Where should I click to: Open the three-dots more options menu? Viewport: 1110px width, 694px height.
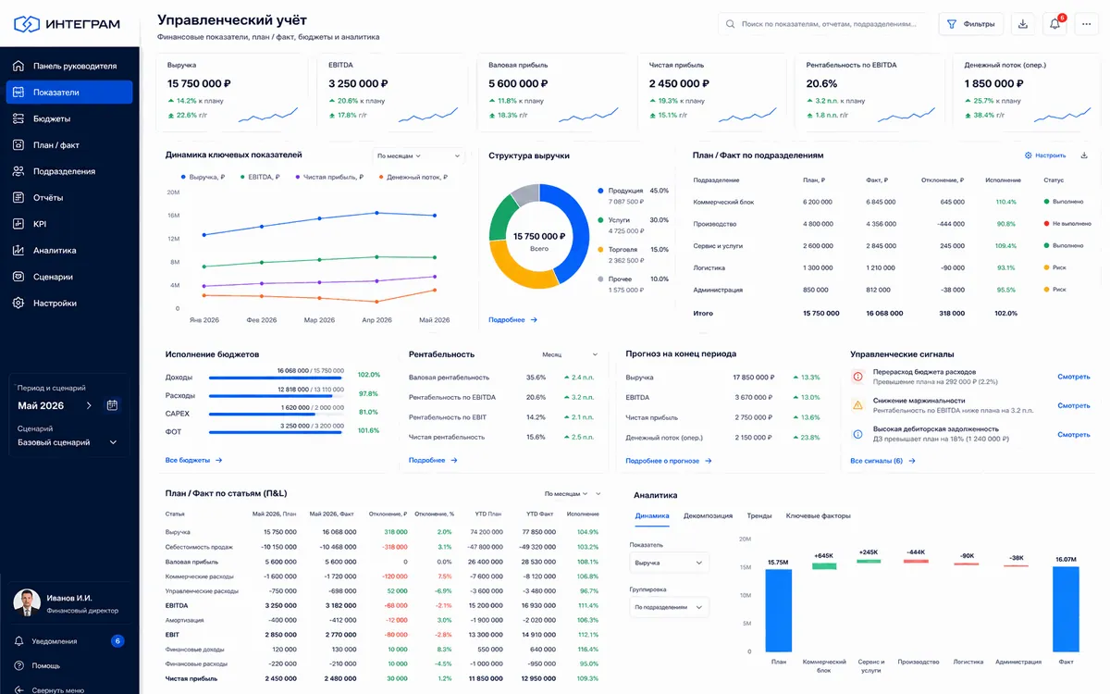(x=1086, y=24)
